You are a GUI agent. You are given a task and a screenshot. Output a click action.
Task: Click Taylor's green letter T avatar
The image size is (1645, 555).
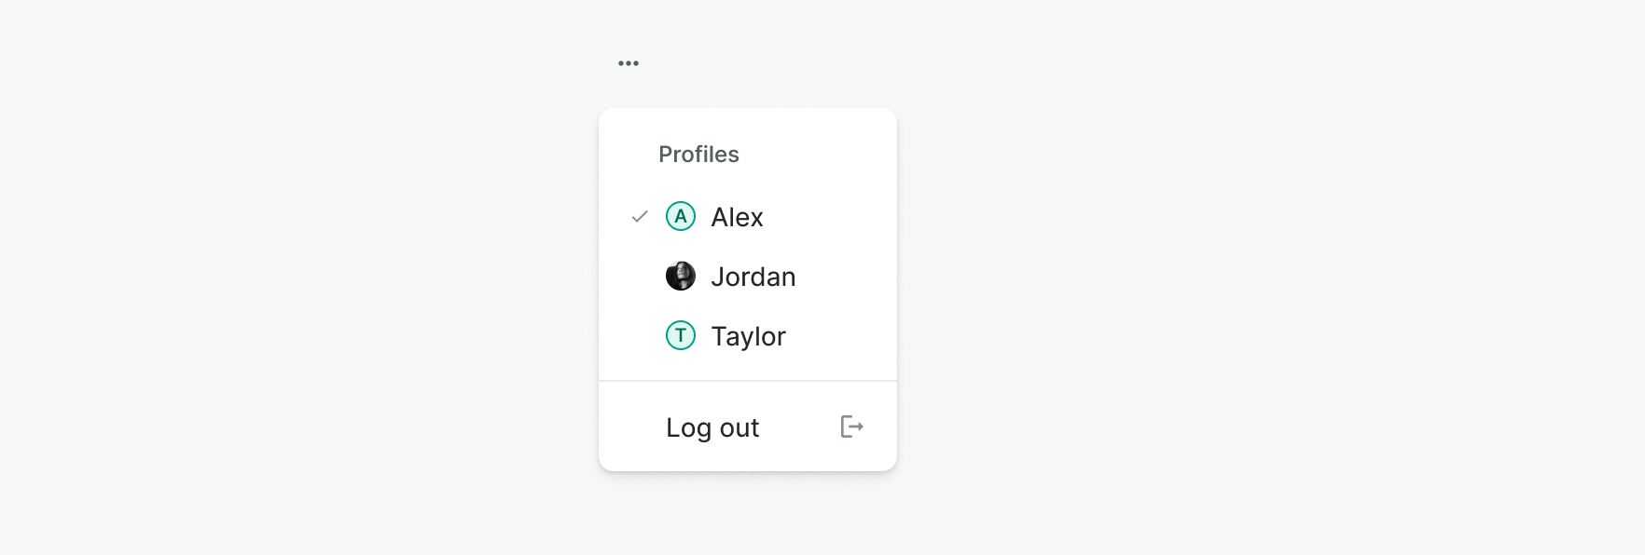(x=681, y=336)
